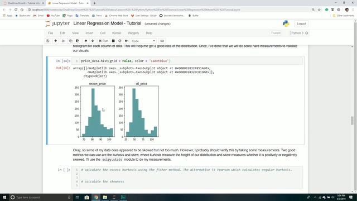Cut selected cells with scissors icon
This screenshot has height=201, width=357.
click(64, 41)
